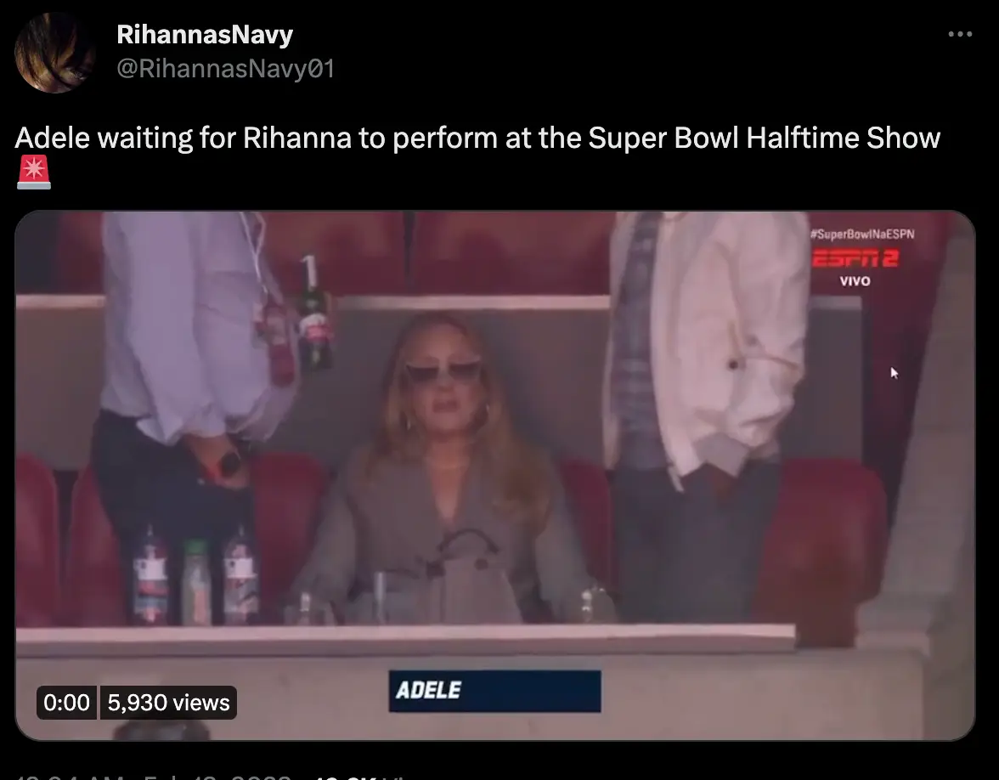The image size is (999, 780).
Task: Open the display name RihannasNavy dropdown card
Action: 204,35
